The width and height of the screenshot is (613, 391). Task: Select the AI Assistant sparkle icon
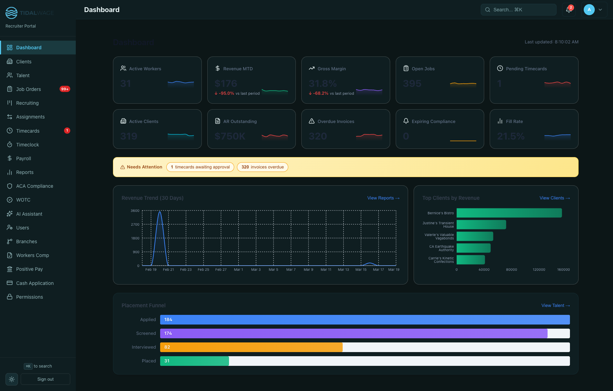click(10, 214)
